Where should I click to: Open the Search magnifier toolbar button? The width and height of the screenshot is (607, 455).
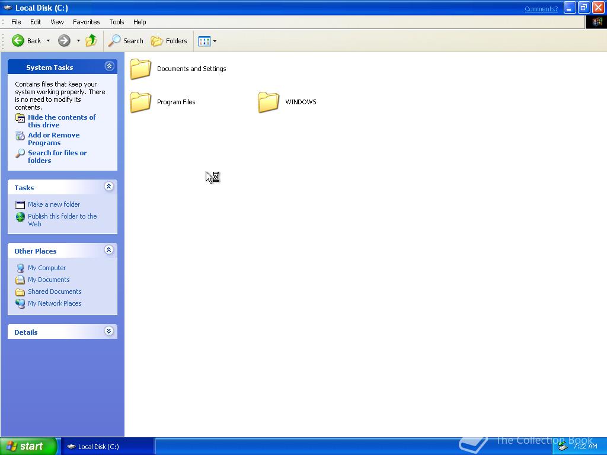[126, 41]
